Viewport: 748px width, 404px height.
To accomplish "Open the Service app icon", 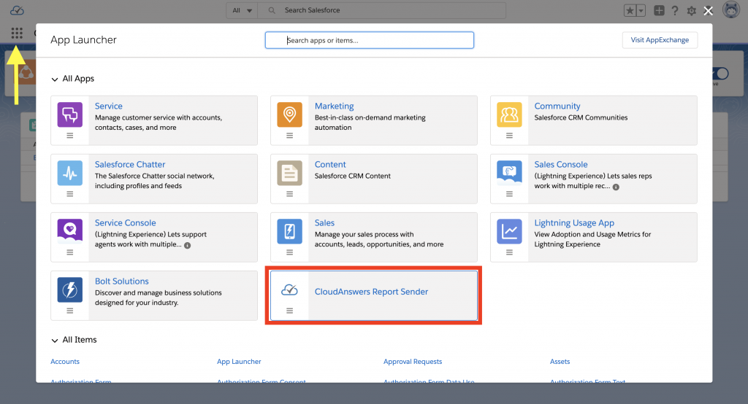I will pyautogui.click(x=69, y=114).
